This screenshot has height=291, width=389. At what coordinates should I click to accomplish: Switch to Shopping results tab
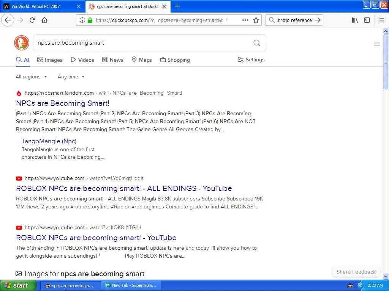pos(175,60)
